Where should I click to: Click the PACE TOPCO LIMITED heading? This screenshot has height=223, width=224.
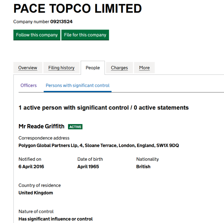(x=78, y=9)
